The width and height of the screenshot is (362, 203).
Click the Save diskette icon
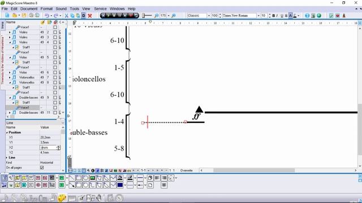24,15
